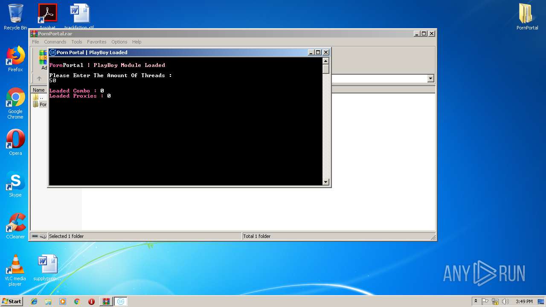The width and height of the screenshot is (546, 307).
Task: Click 'Total 1 folder' status text
Action: point(257,236)
